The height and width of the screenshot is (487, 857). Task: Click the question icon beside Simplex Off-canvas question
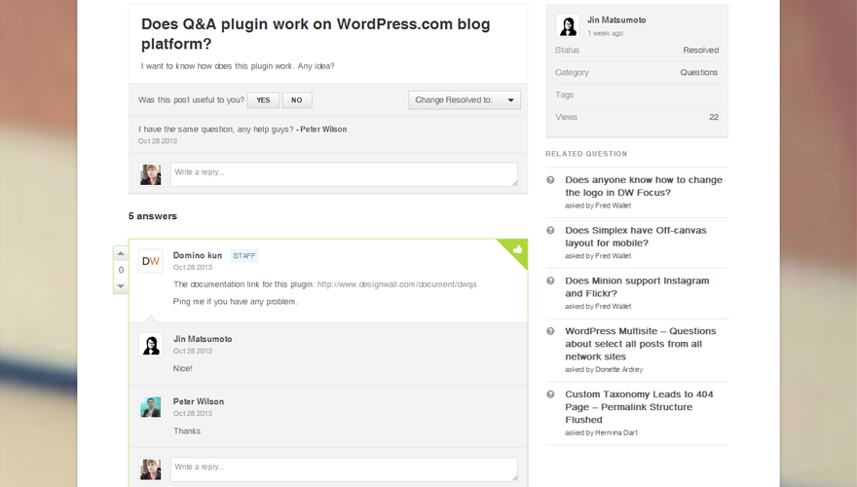click(550, 230)
